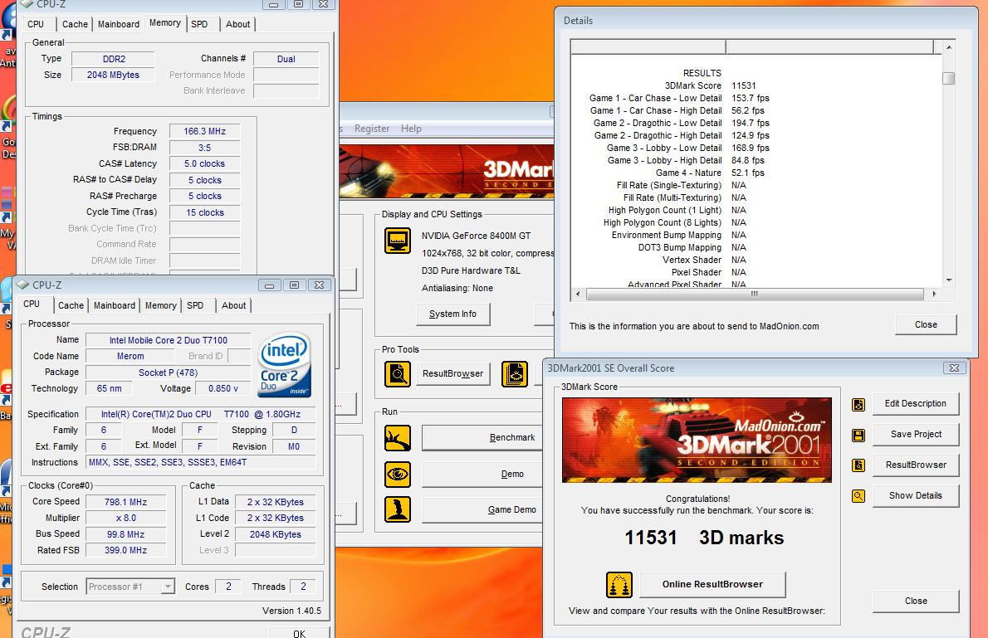Click the Details horizontal scrollbar right arrow
This screenshot has height=638, width=988.
(934, 294)
